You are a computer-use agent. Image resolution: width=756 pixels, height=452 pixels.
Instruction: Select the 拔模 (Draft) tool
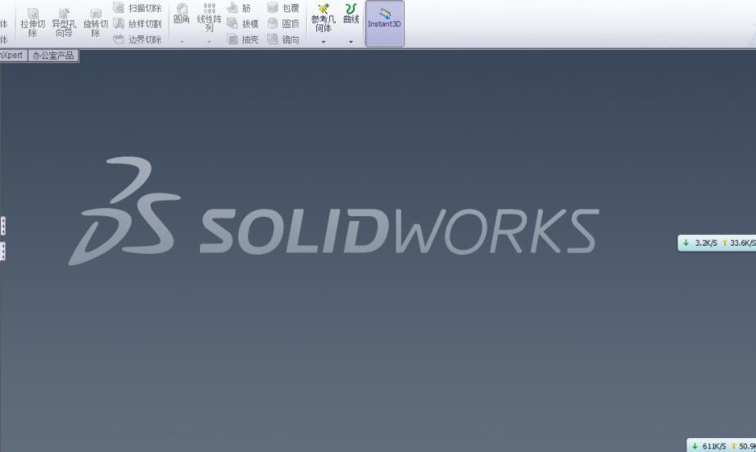pos(243,23)
